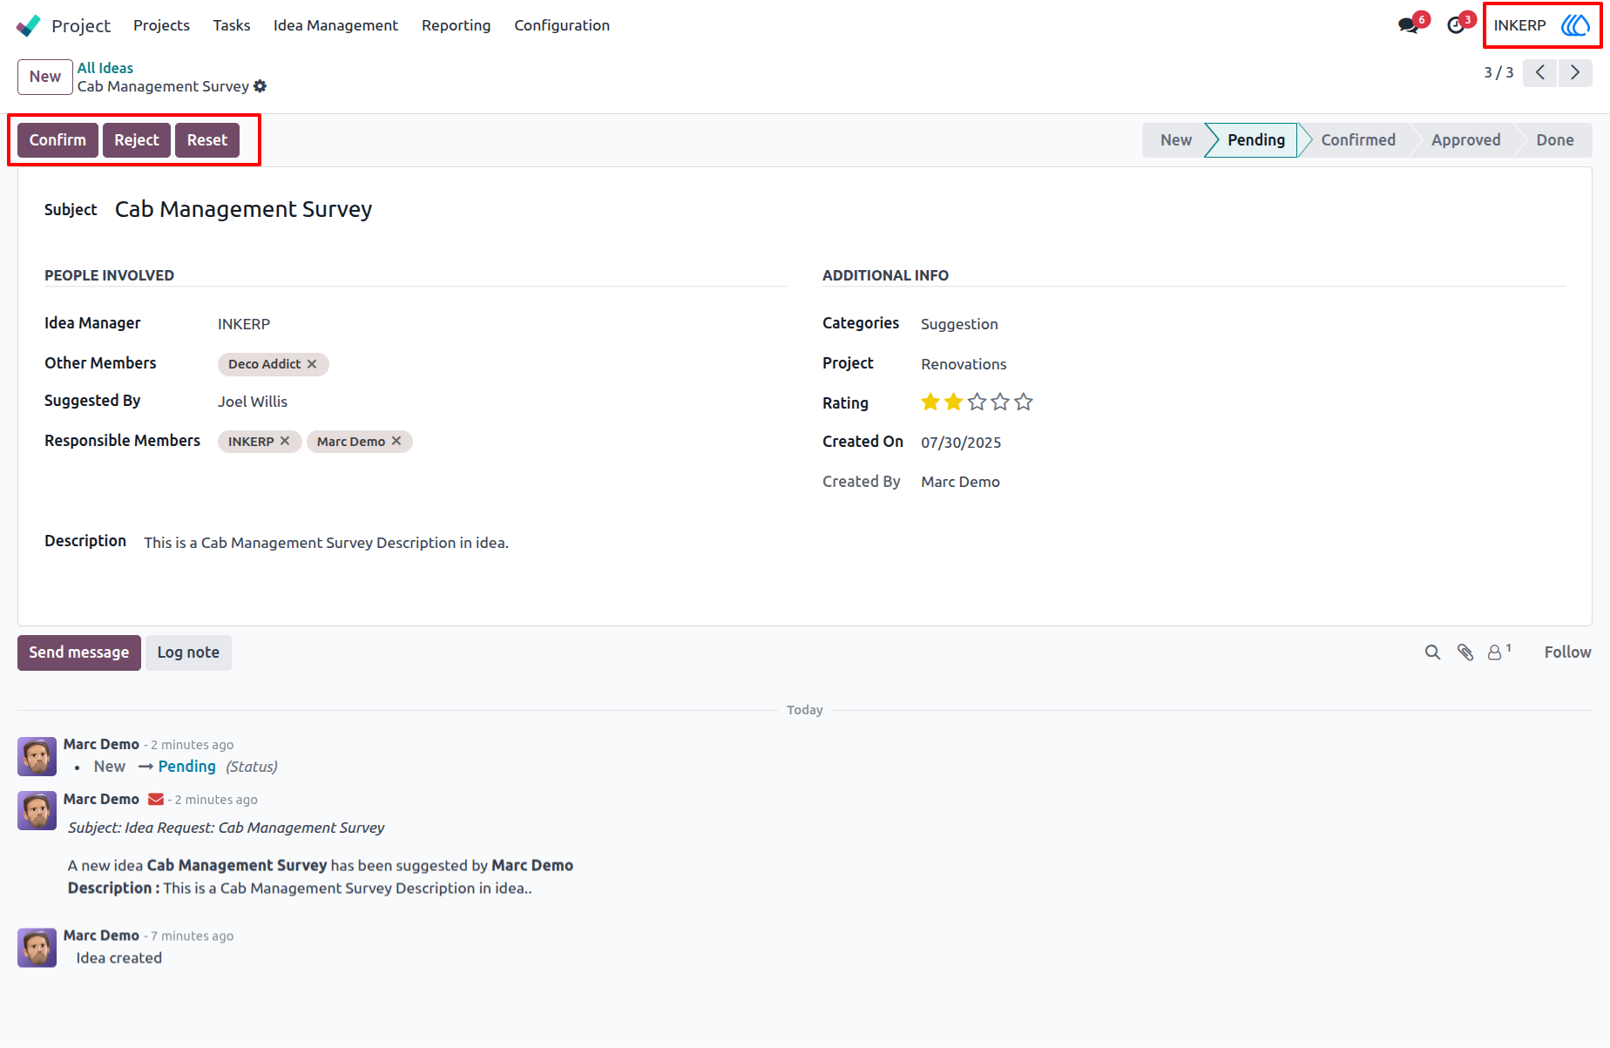Show followers list via person icon
Screen dimensions: 1610x1048
pos(1498,652)
